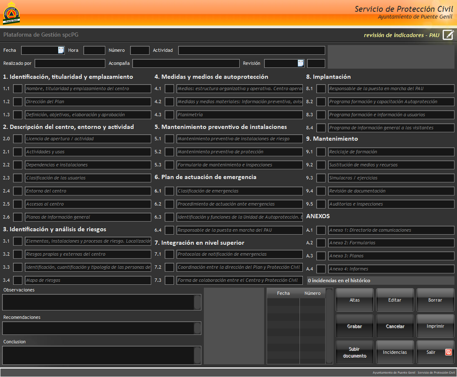The image size is (457, 377).
Task: Click the edit pencil icon beside PAU
Action: (x=448, y=35)
